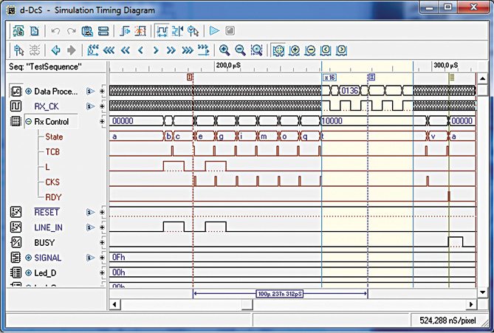Viewport: 494px width, 333px height.
Task: Select the State signal row
Action: point(54,137)
